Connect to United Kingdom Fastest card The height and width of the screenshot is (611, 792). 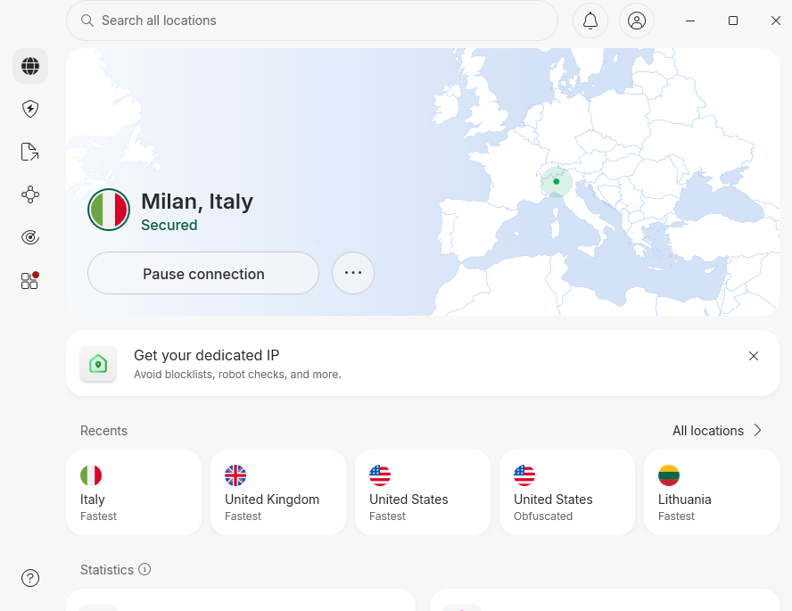pos(278,492)
